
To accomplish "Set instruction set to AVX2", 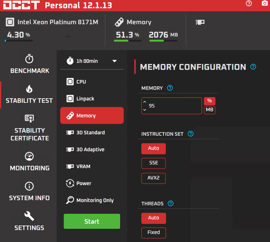I will click(154, 178).
